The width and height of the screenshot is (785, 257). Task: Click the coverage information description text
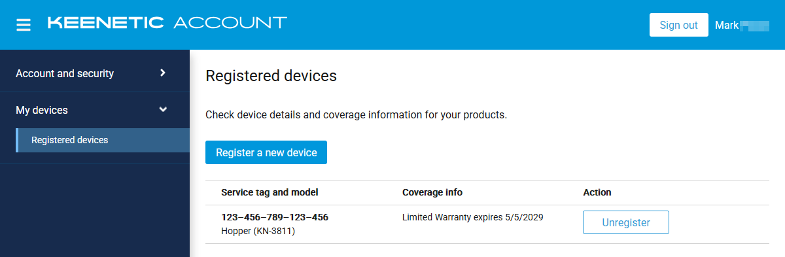[x=357, y=115]
